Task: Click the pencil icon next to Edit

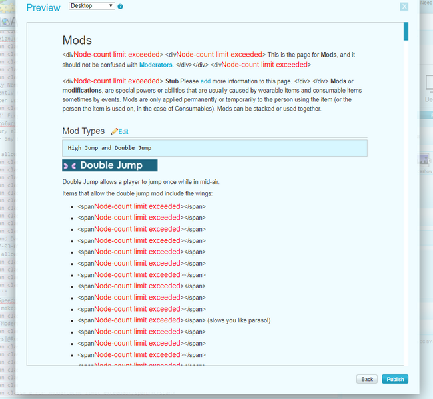Action: (x=115, y=132)
